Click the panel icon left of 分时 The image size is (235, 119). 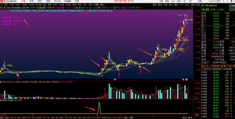pyautogui.click(x=2, y=5)
